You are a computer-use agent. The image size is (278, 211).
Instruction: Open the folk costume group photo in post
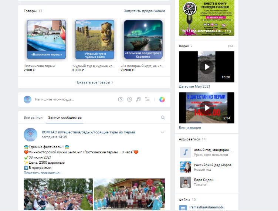pos(129,194)
